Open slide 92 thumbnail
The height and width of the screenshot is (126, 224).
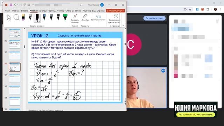15,78
